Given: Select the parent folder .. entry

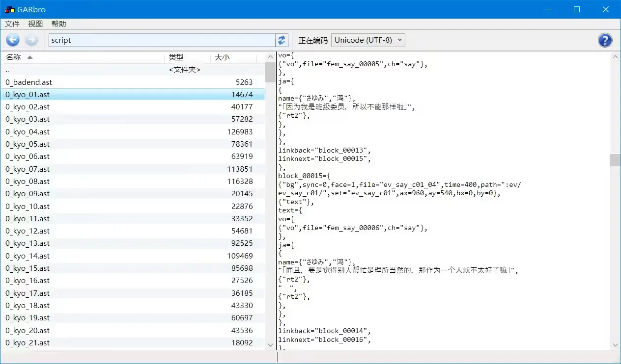Looking at the screenshot, I should 133,70.
